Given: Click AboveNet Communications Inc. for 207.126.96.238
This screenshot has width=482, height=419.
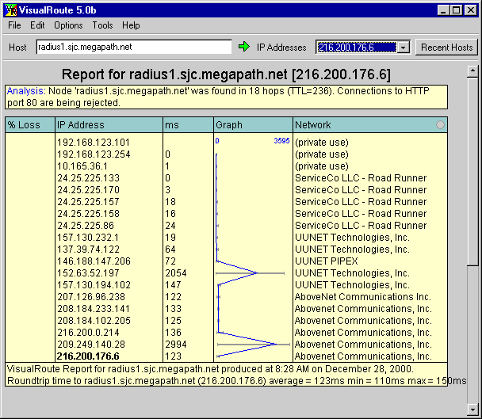Looking at the screenshot, I should 363,297.
